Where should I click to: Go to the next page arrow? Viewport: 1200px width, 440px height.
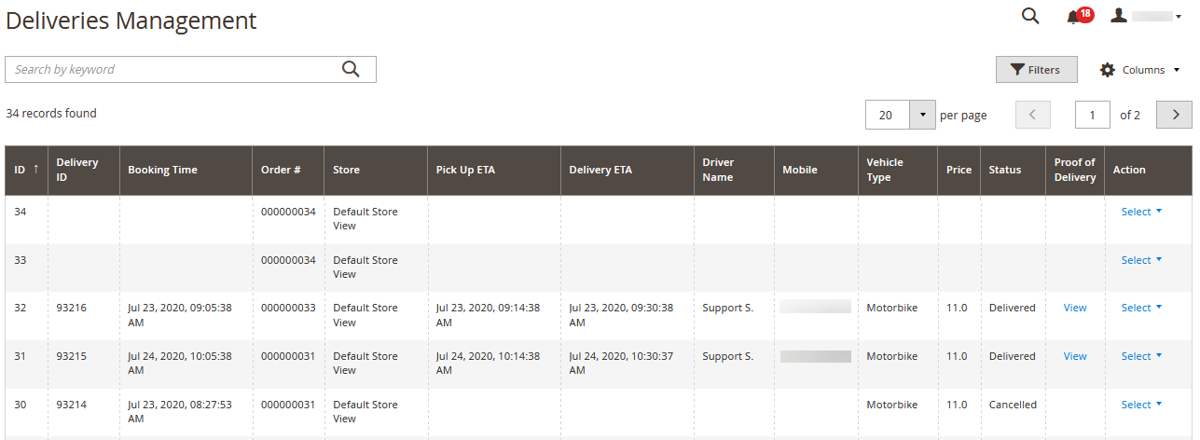[x=1174, y=115]
